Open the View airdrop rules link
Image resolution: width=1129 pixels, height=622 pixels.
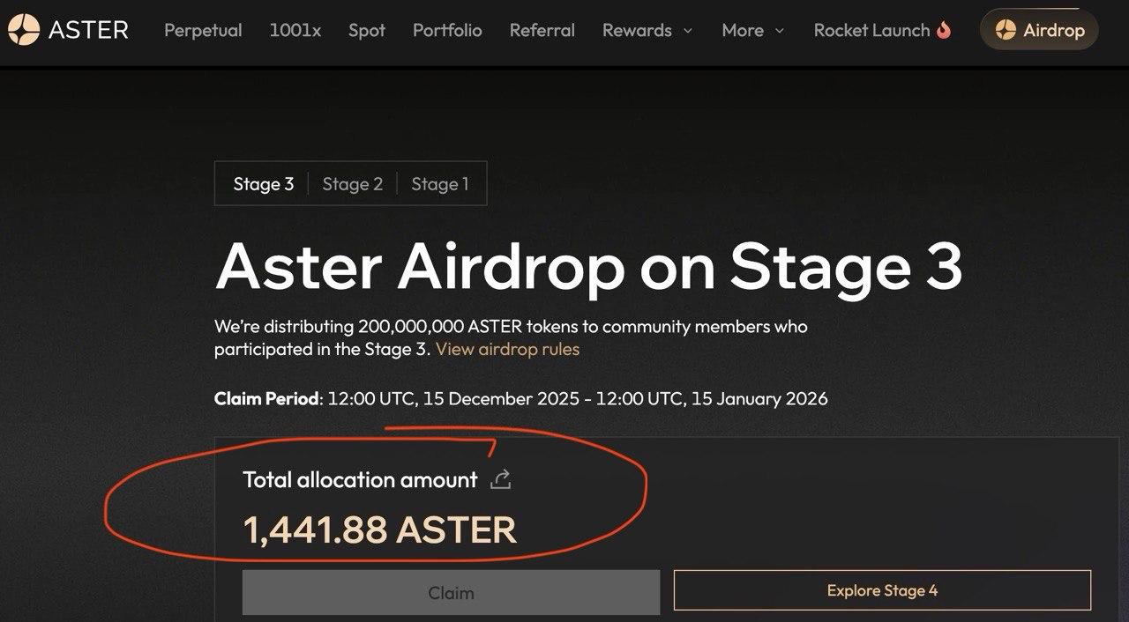point(507,349)
